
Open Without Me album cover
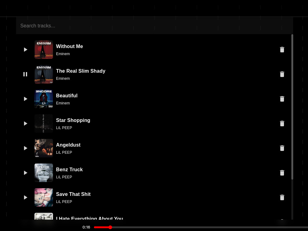coord(44,50)
